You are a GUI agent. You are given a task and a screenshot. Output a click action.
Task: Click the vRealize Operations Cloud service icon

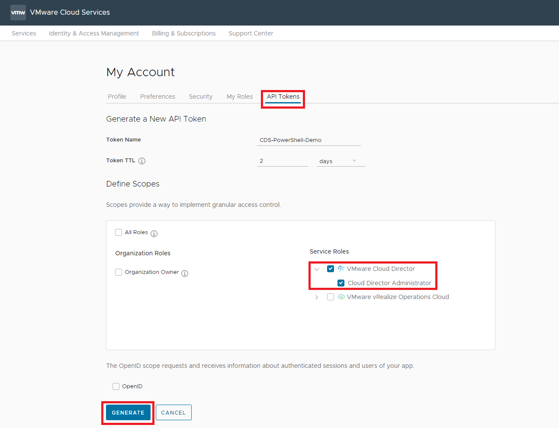point(341,297)
